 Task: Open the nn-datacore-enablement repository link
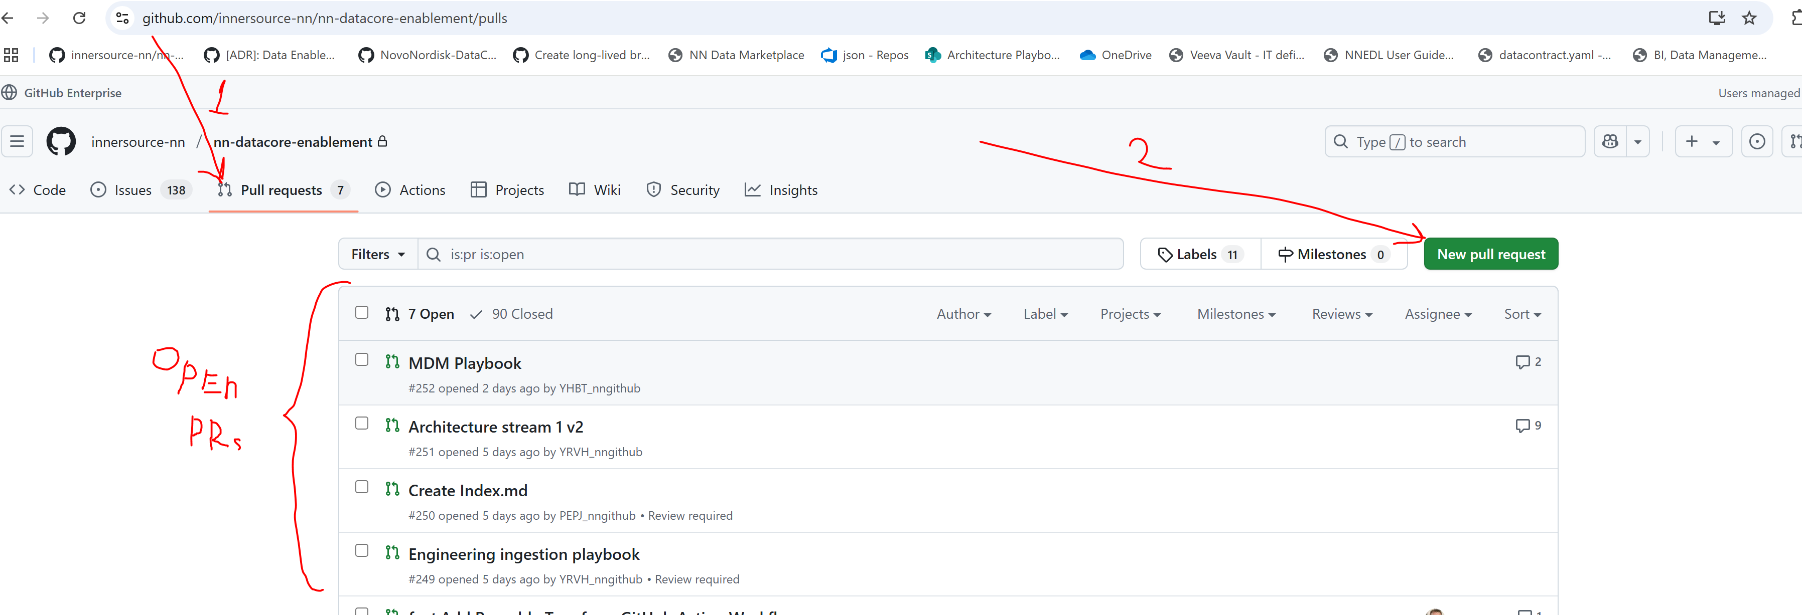tap(293, 142)
